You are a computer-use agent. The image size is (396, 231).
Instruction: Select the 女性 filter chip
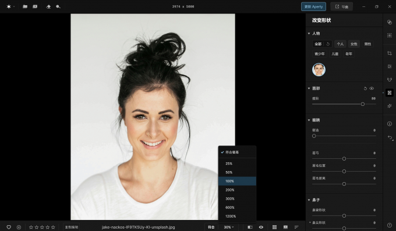click(x=354, y=44)
